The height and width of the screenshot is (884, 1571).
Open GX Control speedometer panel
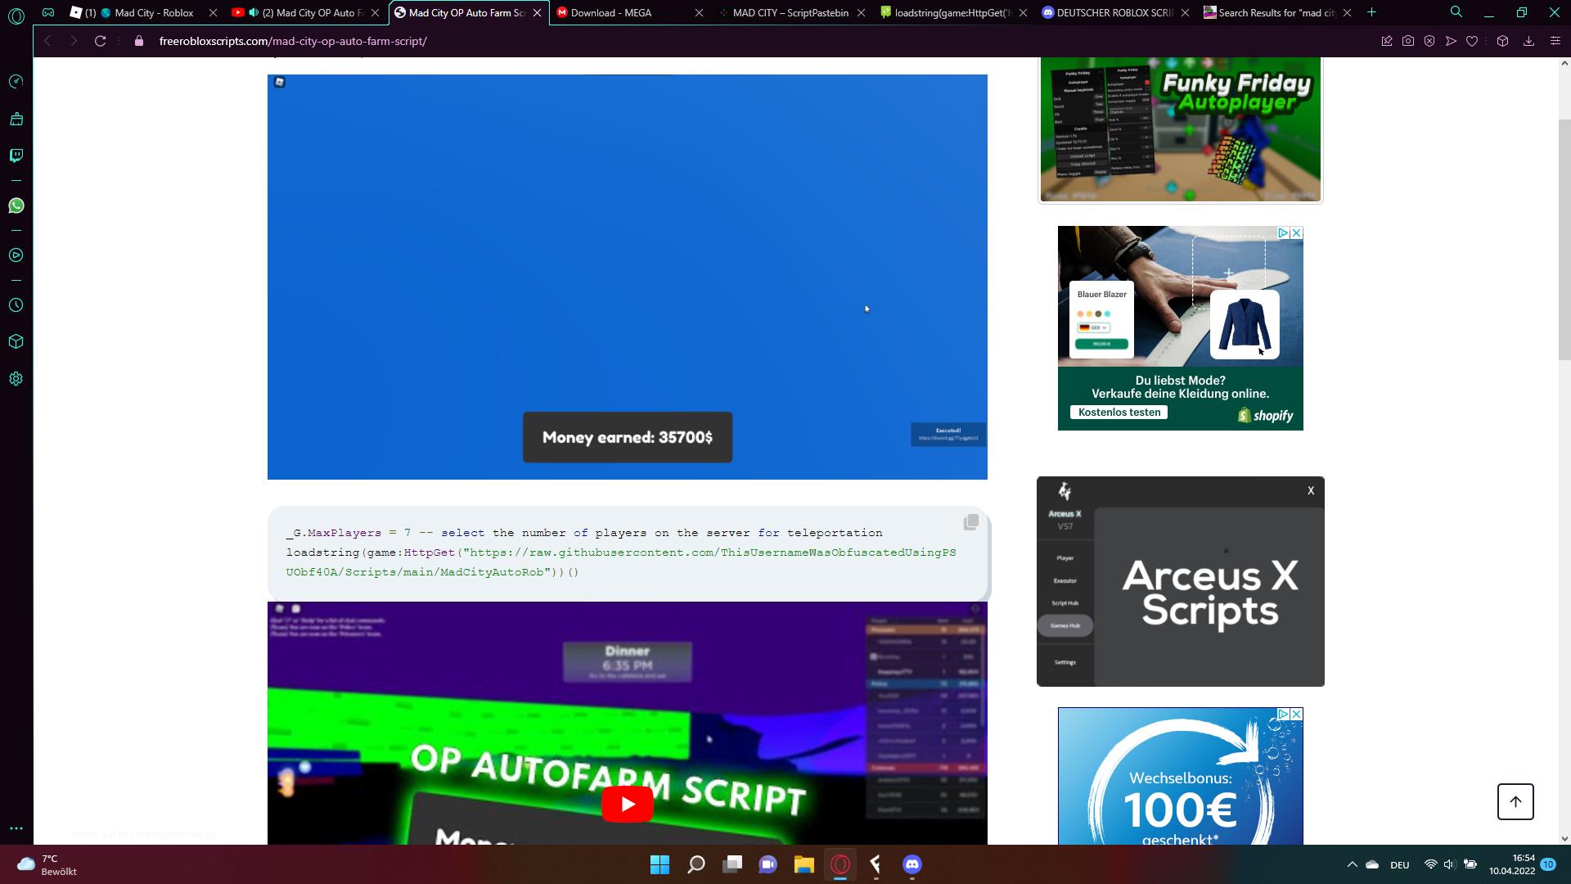click(x=16, y=82)
